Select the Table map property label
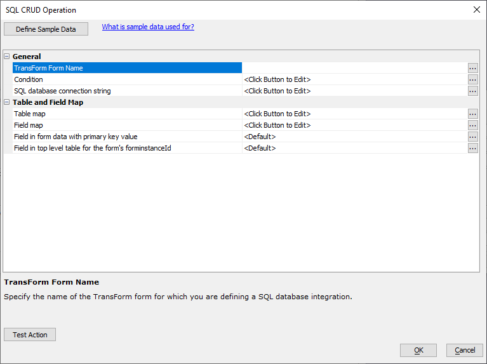The height and width of the screenshot is (364, 487). pyautogui.click(x=30, y=114)
